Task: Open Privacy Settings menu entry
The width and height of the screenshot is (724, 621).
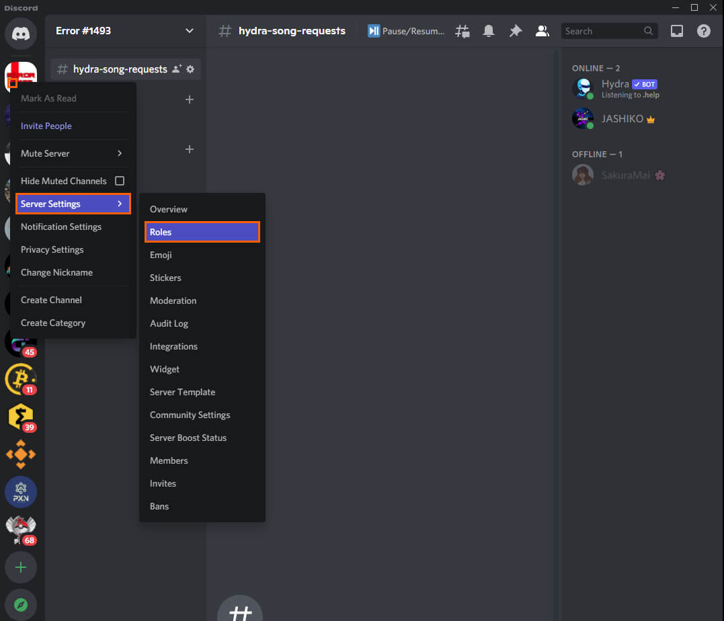Action: click(x=73, y=250)
